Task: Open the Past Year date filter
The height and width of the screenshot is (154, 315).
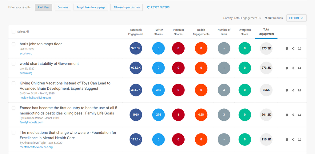Action: pyautogui.click(x=43, y=7)
